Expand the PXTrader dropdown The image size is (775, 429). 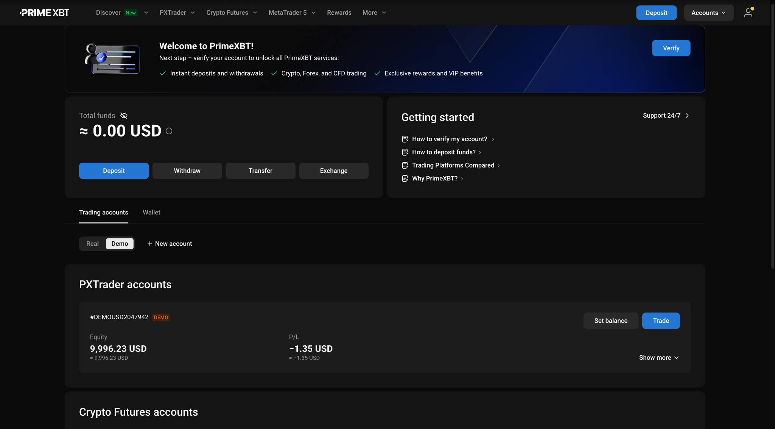point(177,13)
